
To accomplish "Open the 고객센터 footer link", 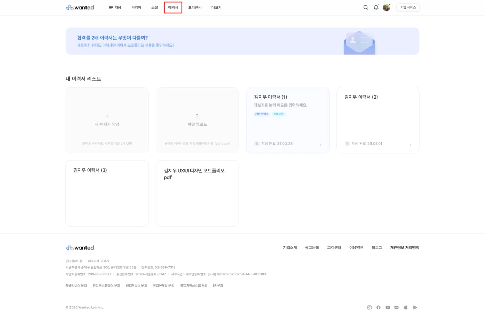I will tap(334, 248).
